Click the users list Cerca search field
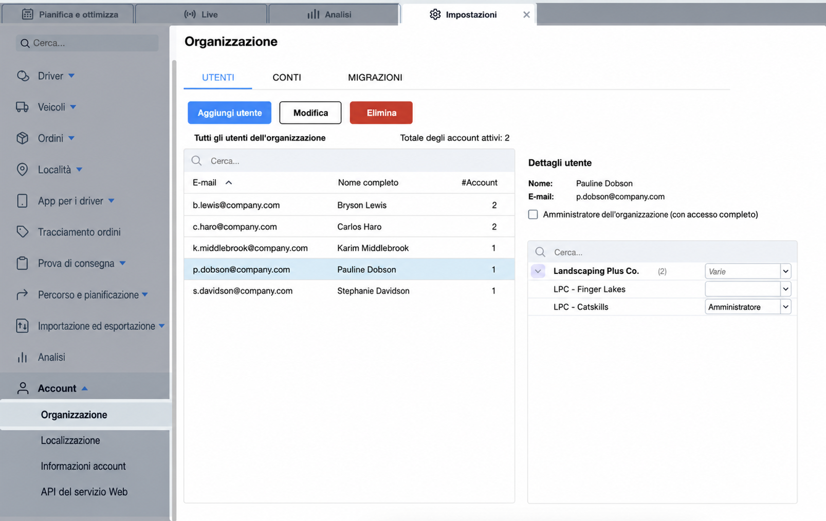Viewport: 826px width, 521px height. point(350,161)
